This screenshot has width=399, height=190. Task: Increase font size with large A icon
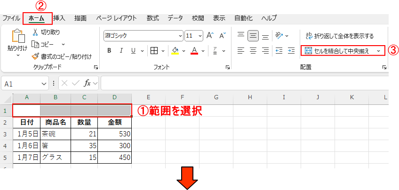[210, 36]
